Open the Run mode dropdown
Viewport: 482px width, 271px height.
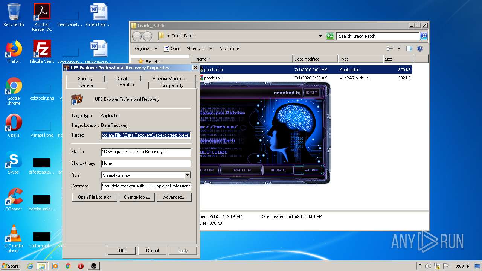(187, 175)
